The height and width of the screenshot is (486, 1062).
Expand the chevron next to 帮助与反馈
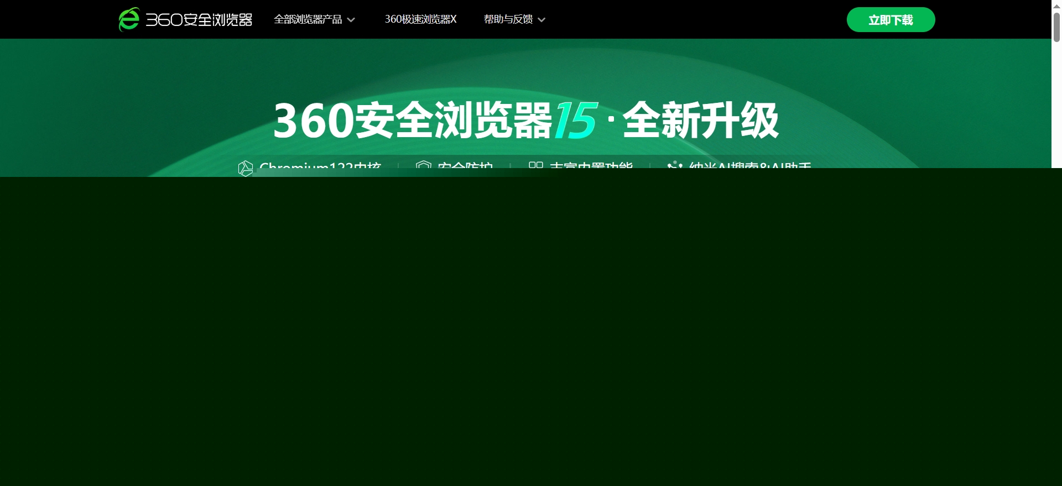(542, 20)
